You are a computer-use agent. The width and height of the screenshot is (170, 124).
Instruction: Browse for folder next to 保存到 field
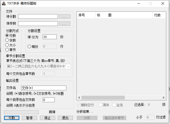[x=65, y=24]
